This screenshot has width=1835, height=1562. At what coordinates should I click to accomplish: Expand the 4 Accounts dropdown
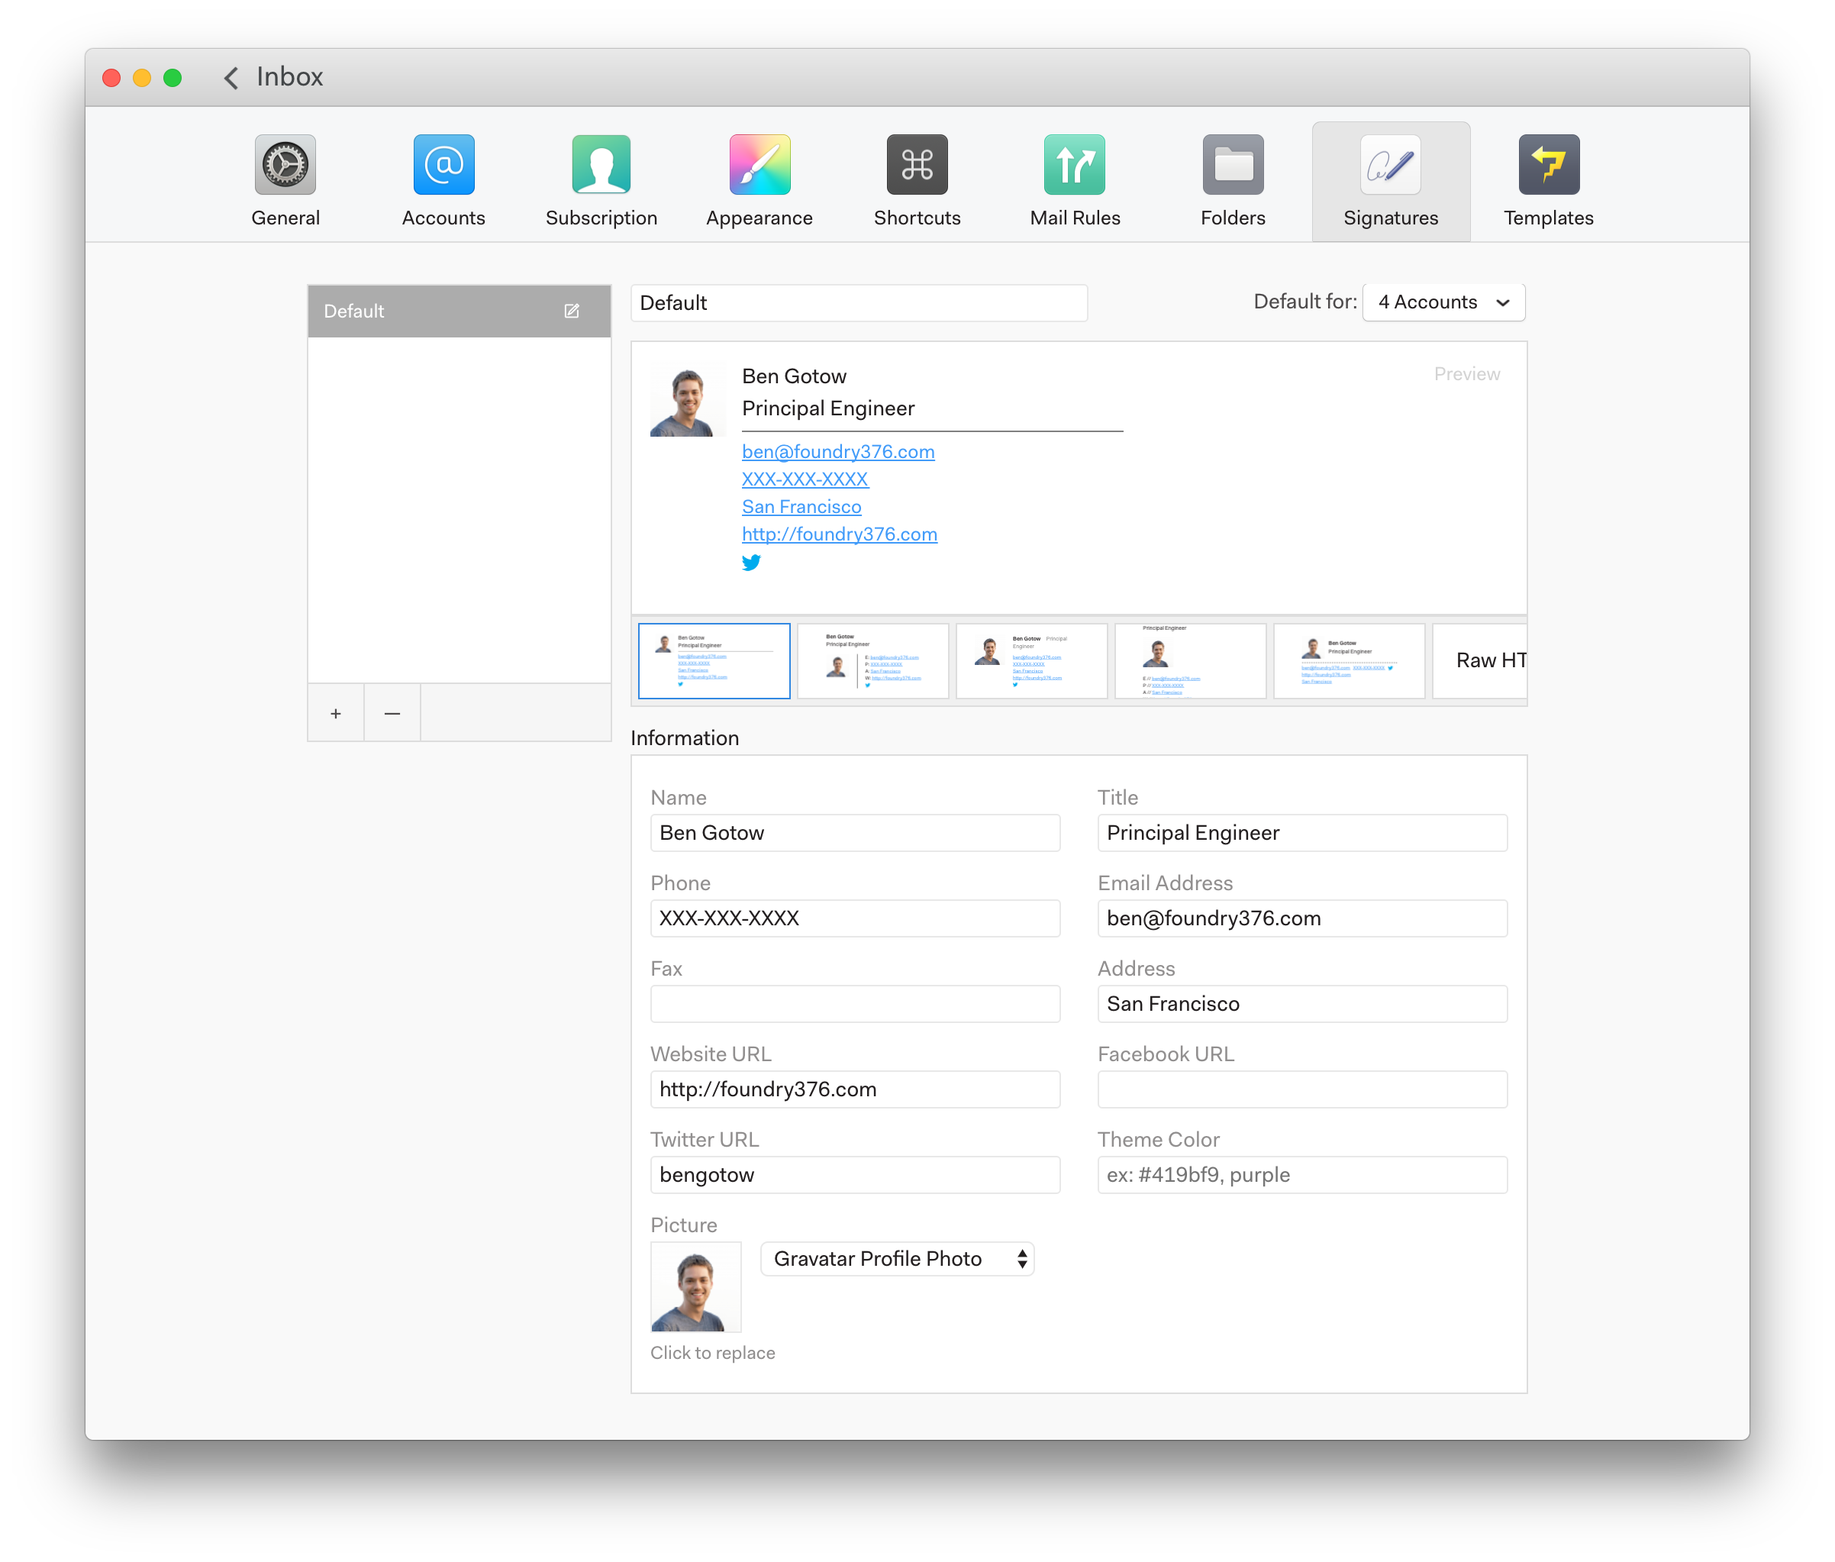1443,302
